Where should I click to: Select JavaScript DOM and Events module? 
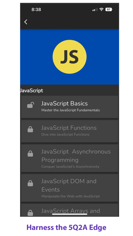pyautogui.click(x=70, y=188)
